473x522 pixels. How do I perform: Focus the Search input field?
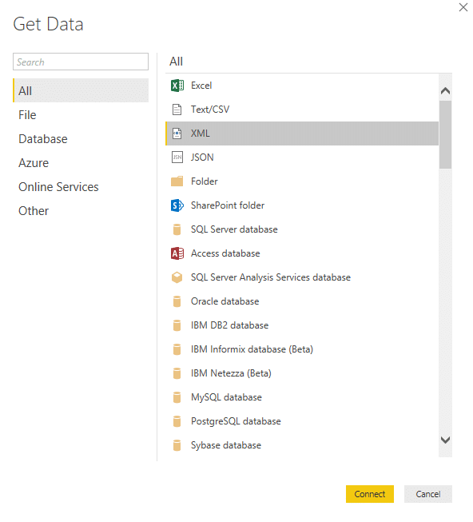coord(81,62)
